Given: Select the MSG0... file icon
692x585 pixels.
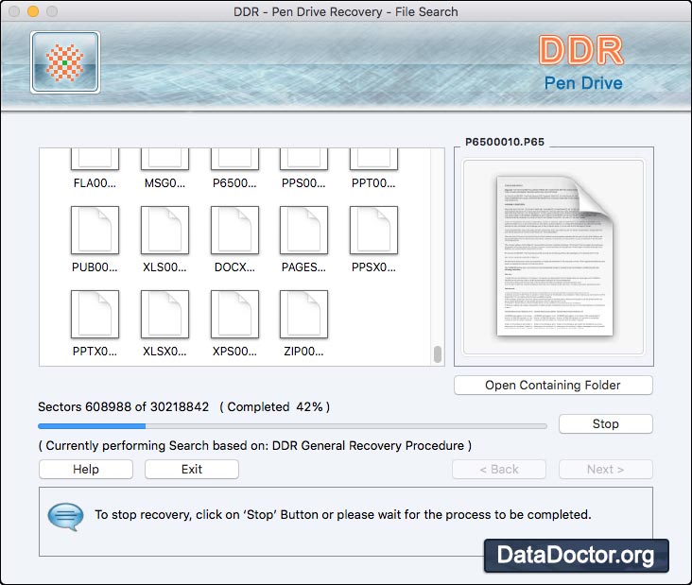Looking at the screenshot, I should (164, 160).
